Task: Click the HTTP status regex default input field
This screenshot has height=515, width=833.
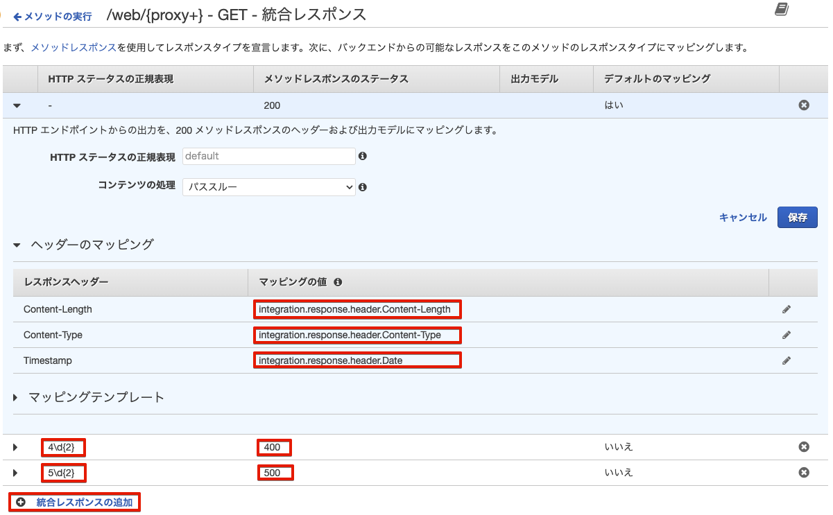Action: (x=268, y=156)
